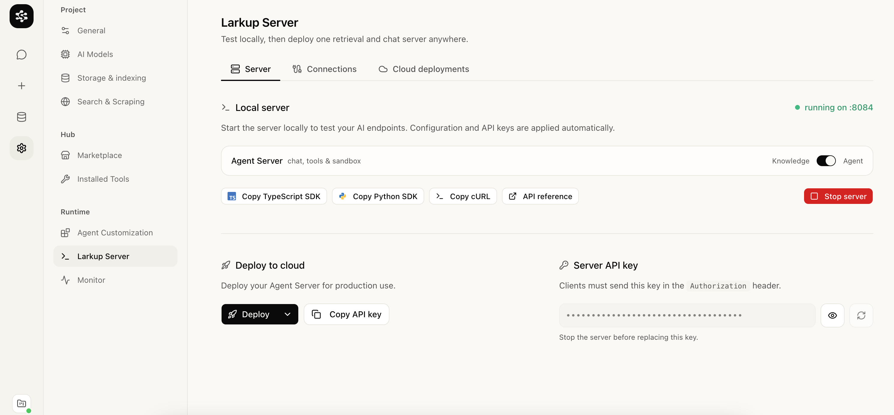Regenerate the server API key
The image size is (894, 415).
tap(861, 315)
